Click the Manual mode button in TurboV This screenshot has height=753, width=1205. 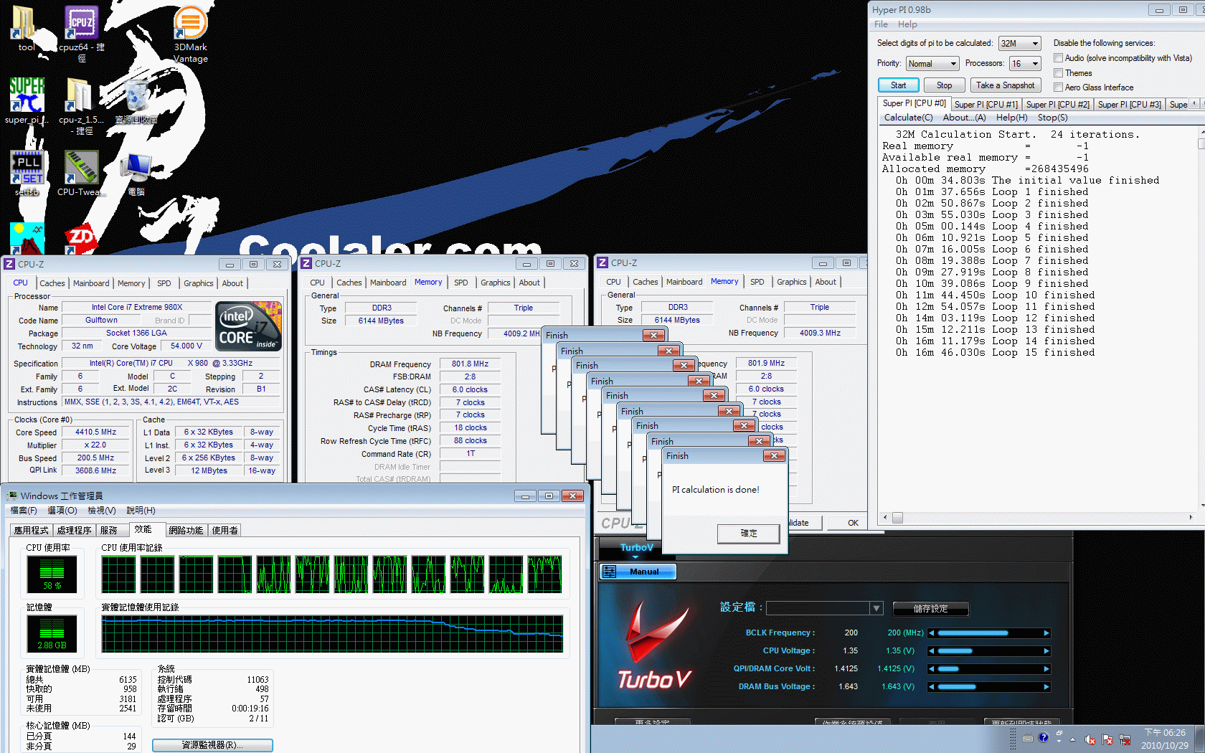pyautogui.click(x=638, y=572)
